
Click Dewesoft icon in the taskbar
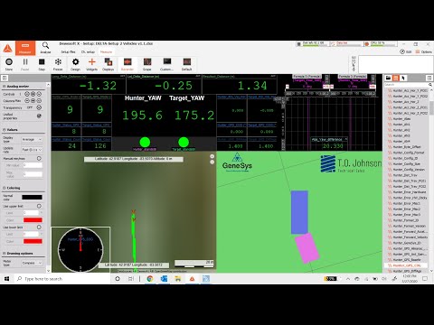click(192, 279)
